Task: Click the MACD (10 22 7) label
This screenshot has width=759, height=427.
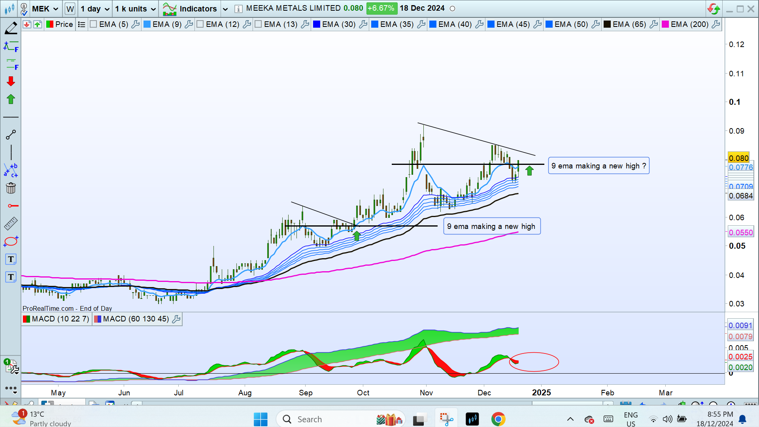Action: point(60,319)
